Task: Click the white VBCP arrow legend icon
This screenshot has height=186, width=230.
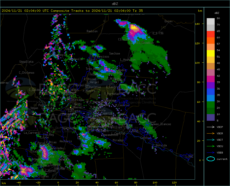Action: (x=211, y=127)
